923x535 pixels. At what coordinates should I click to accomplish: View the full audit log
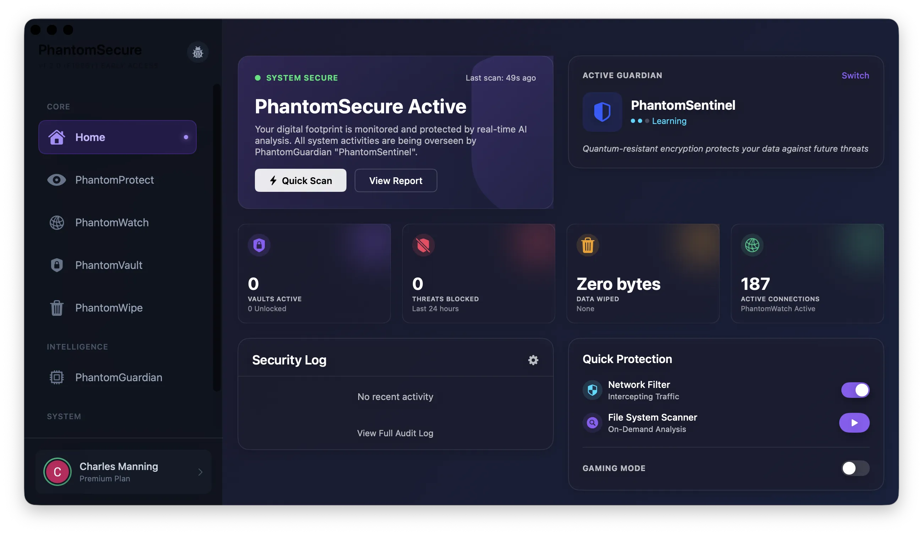tap(395, 433)
